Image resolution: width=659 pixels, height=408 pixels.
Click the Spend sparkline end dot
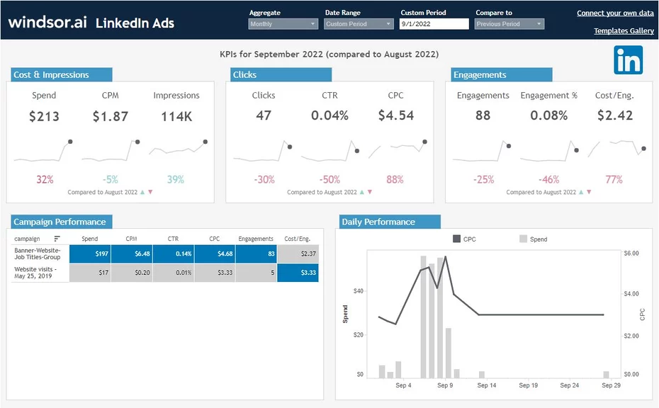point(70,142)
